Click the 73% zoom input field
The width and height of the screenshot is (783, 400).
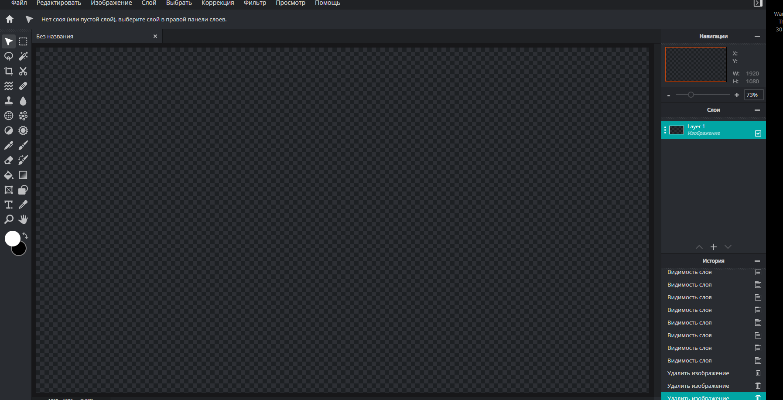(753, 95)
